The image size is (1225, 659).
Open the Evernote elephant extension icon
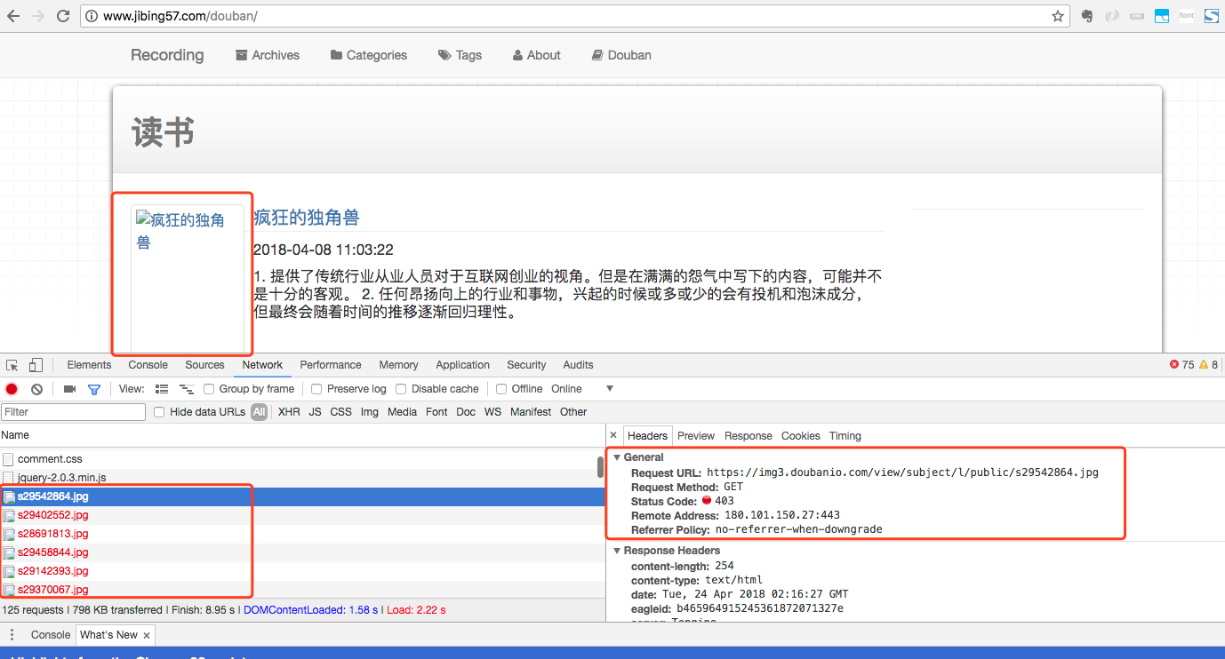(1086, 16)
